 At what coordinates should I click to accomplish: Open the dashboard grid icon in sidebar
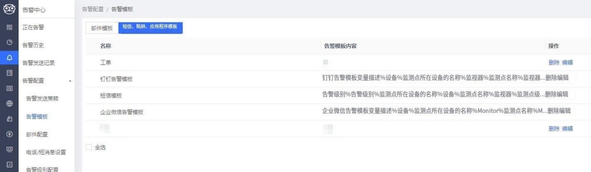pos(9,27)
